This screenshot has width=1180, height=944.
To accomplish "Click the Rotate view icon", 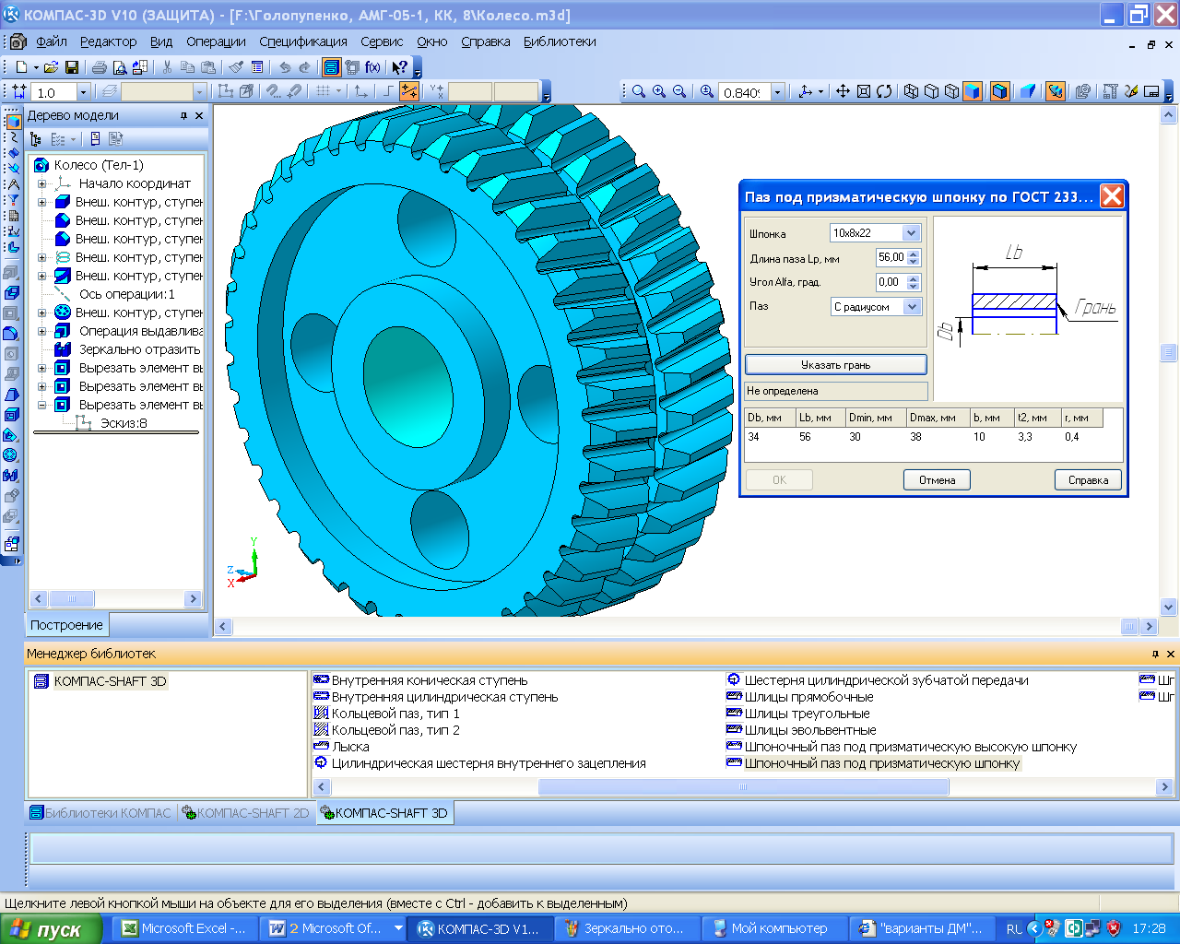I will tap(884, 91).
